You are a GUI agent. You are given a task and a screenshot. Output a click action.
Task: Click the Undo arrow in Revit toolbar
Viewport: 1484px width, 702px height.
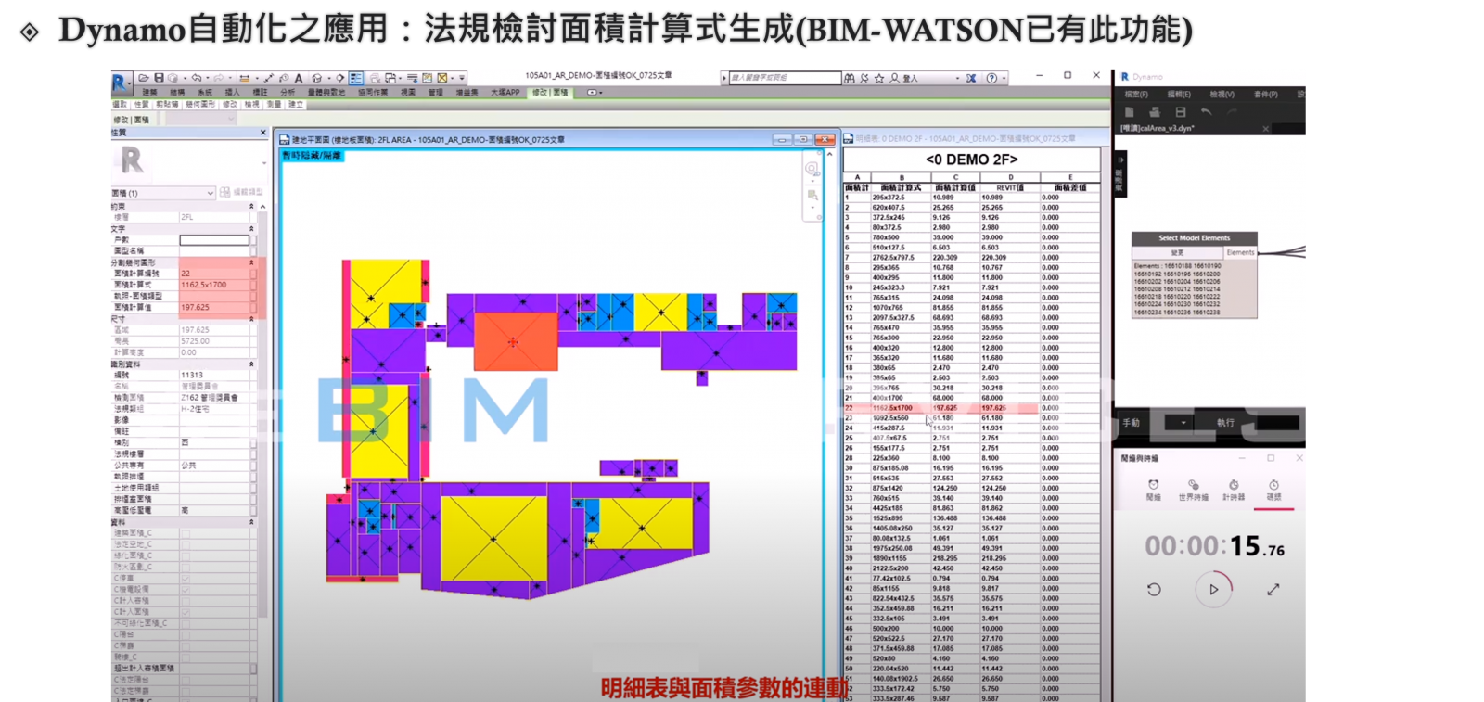point(196,79)
